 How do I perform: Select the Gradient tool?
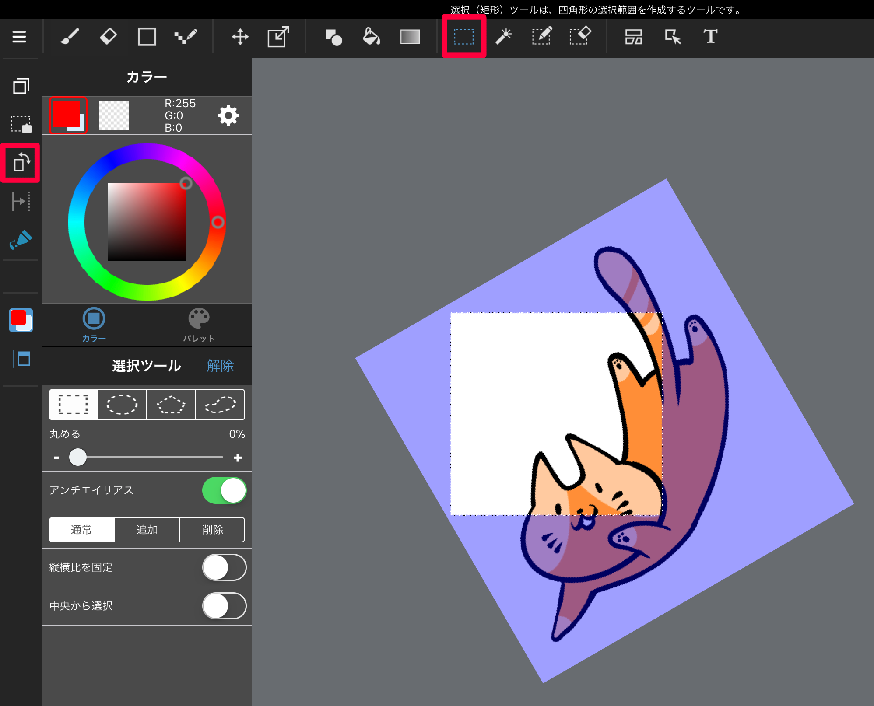tap(410, 37)
